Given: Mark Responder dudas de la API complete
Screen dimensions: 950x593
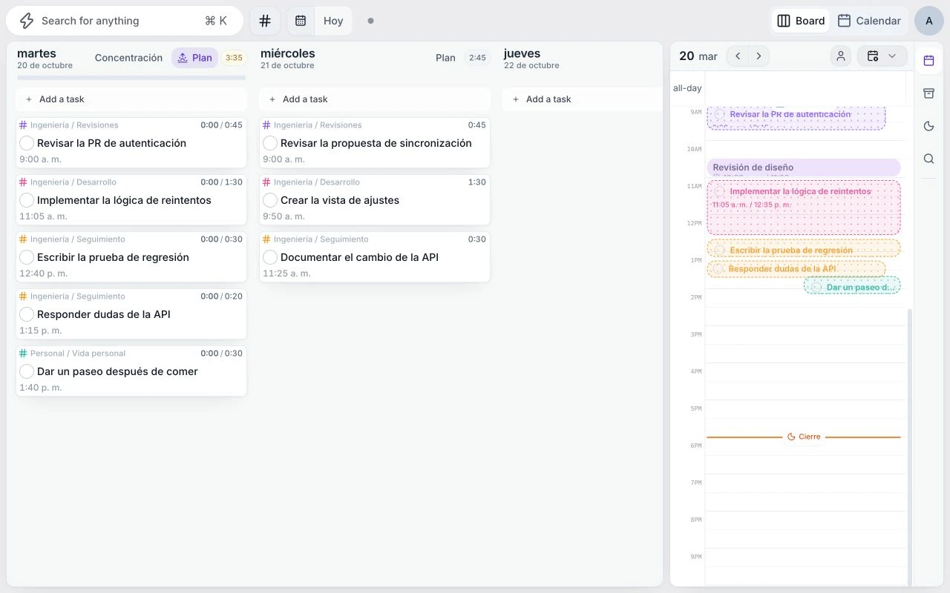Looking at the screenshot, I should [x=27, y=314].
